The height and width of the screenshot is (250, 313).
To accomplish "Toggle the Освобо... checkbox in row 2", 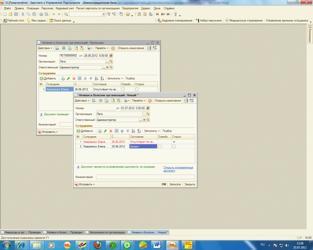I will [160, 147].
